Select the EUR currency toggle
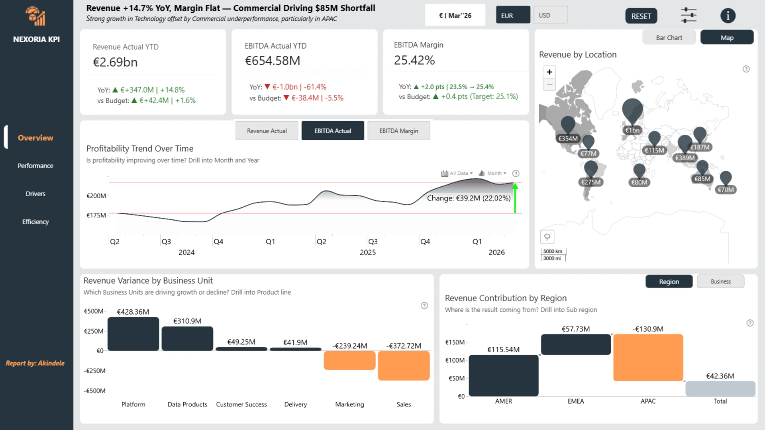Image resolution: width=765 pixels, height=430 pixels. [512, 15]
